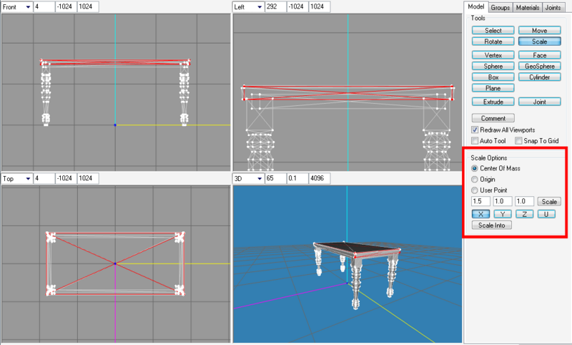Image resolution: width=572 pixels, height=345 pixels.
Task: Pick the GeoSphere primitive tool
Action: [539, 66]
